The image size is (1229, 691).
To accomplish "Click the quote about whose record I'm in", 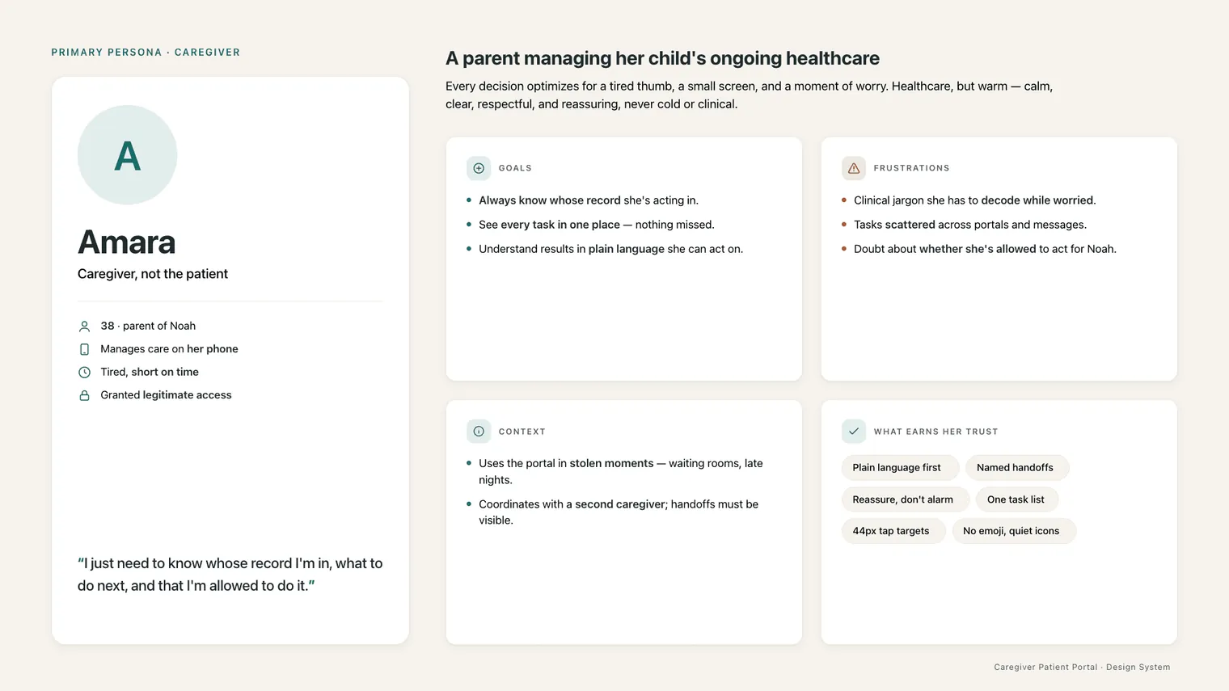I will (230, 575).
